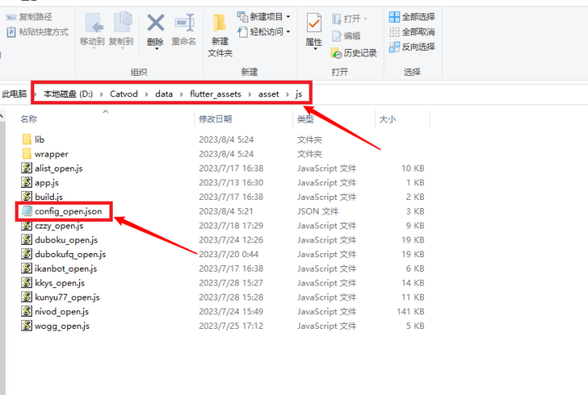588x395 pixels.
Task: Select the lib folder
Action: [39, 140]
